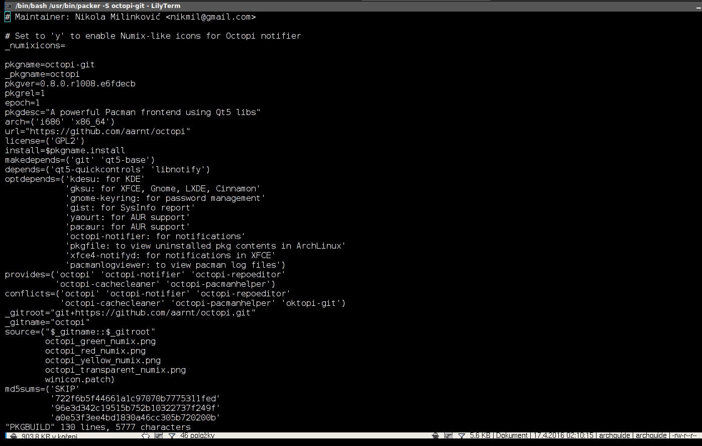Click the 'gksu: for XFCE, Gnome' line

[x=163, y=188]
